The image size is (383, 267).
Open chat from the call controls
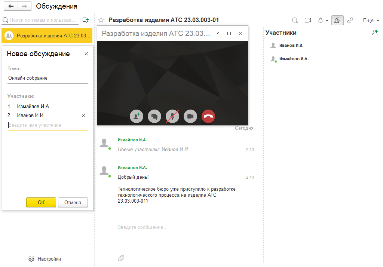[154, 116]
